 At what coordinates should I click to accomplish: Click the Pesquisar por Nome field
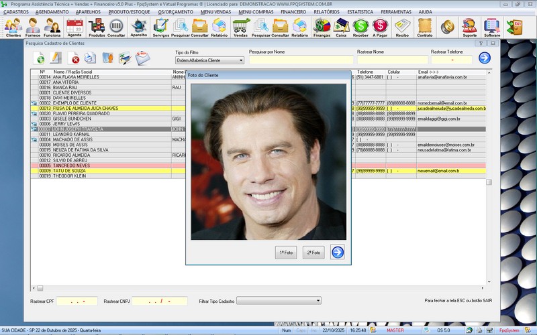[301, 60]
